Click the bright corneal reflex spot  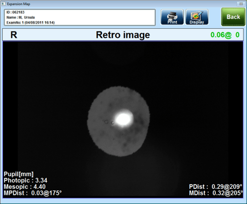click(124, 119)
